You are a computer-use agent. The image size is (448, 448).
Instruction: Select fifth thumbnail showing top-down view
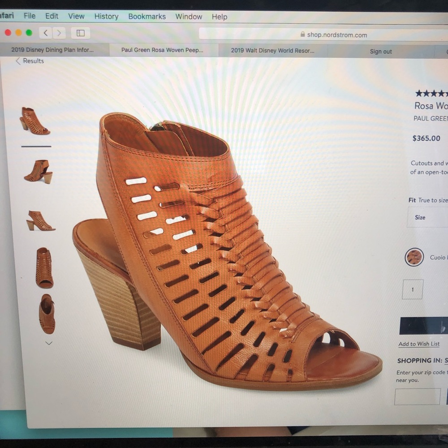[x=47, y=314]
